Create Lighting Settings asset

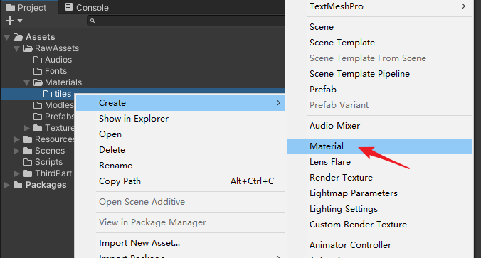[379, 209]
